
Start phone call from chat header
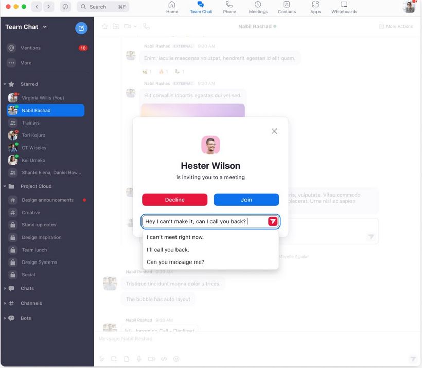tap(146, 26)
